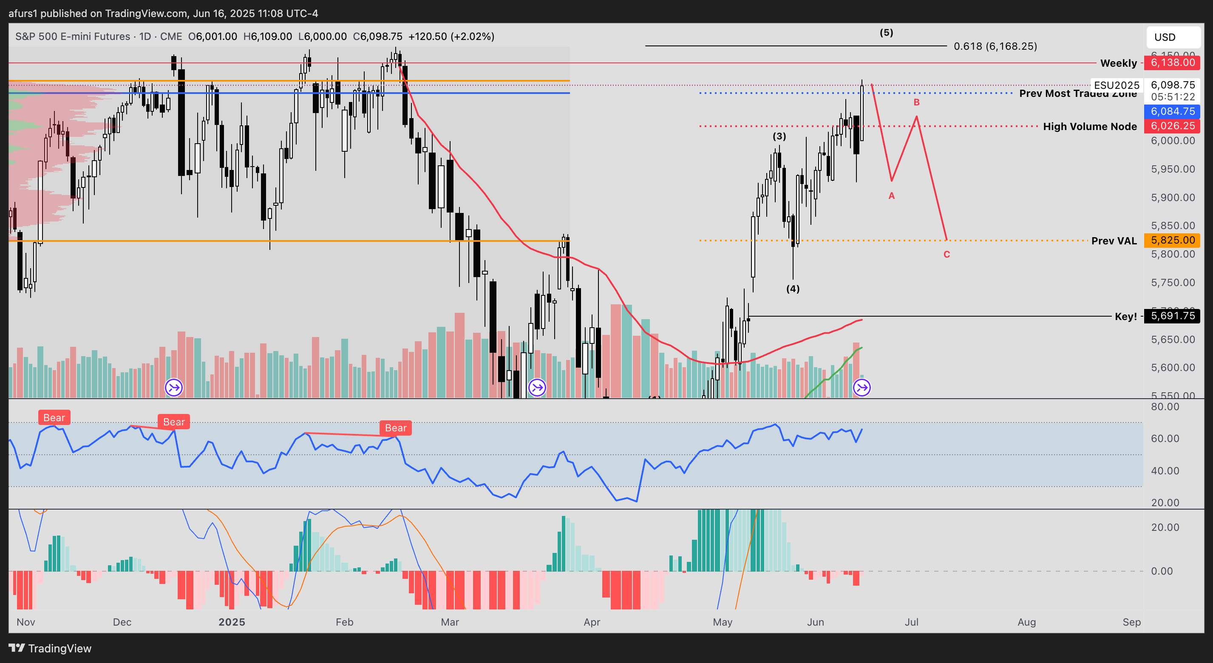Click the O6,001.00 open value
Image resolution: width=1213 pixels, height=663 pixels.
coord(213,37)
